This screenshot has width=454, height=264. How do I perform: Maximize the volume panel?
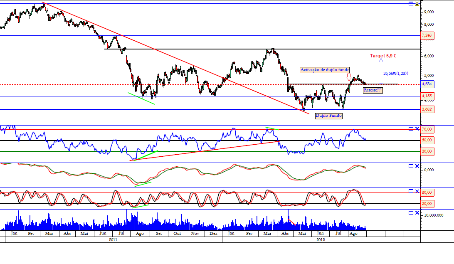pos(411,213)
